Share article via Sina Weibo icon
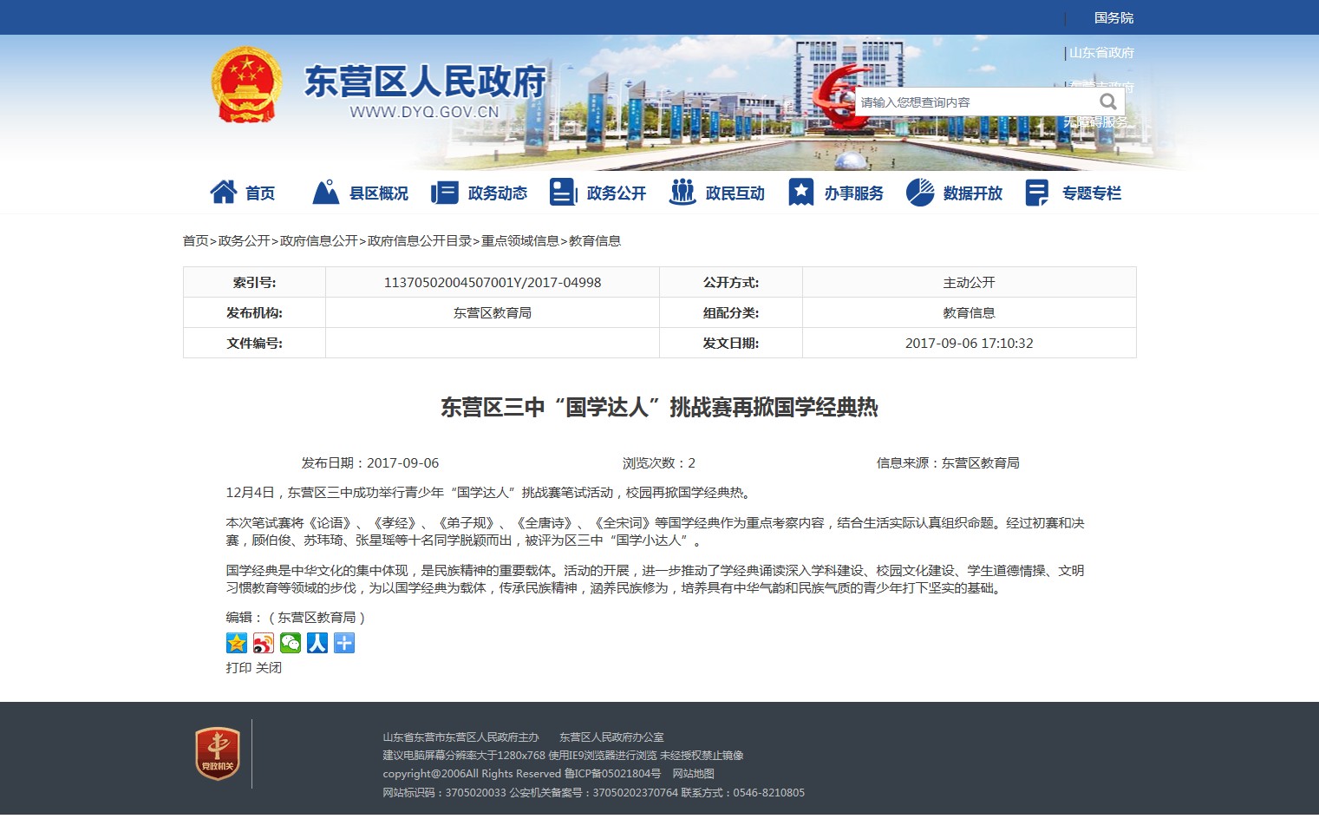 click(x=264, y=643)
